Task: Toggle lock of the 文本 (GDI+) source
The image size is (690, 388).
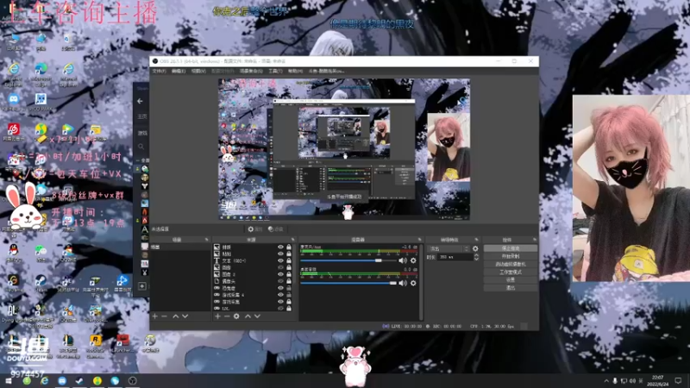Action: (x=289, y=260)
